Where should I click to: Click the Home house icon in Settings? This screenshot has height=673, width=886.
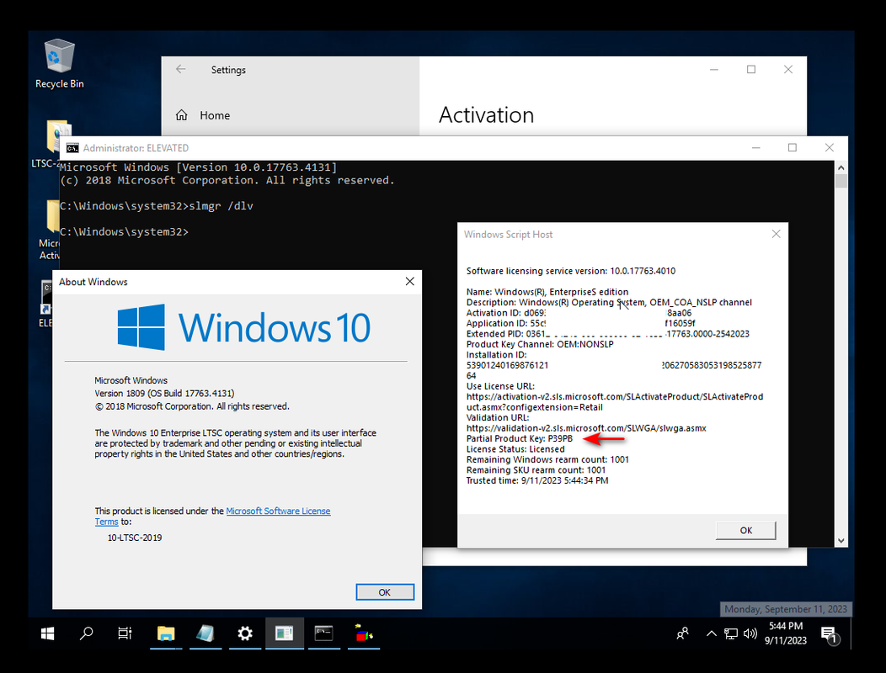181,115
